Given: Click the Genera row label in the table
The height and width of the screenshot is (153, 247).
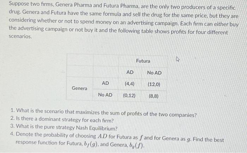Looking at the screenshot, I should pyautogui.click(x=79, y=88).
